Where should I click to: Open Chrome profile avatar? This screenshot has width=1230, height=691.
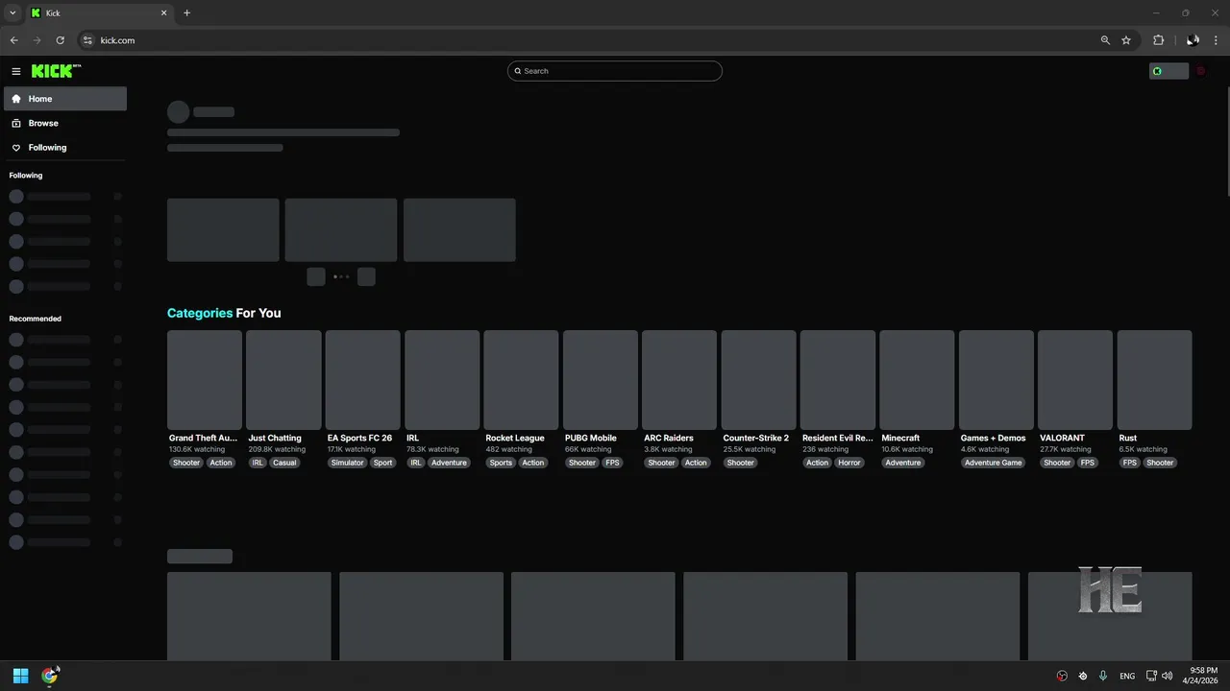pos(1193,40)
